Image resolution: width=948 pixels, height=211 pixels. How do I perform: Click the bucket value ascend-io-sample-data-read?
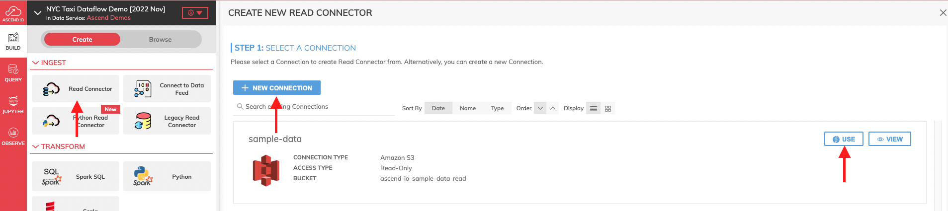[423, 179]
